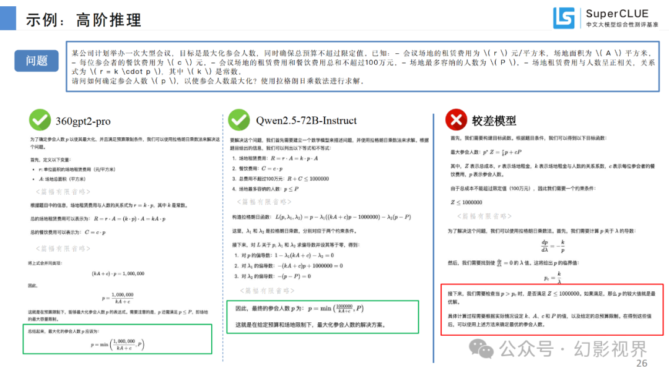Image resolution: width=669 pixels, height=376 pixels.
Task: Select the 较差模型 heading
Action: coord(494,121)
